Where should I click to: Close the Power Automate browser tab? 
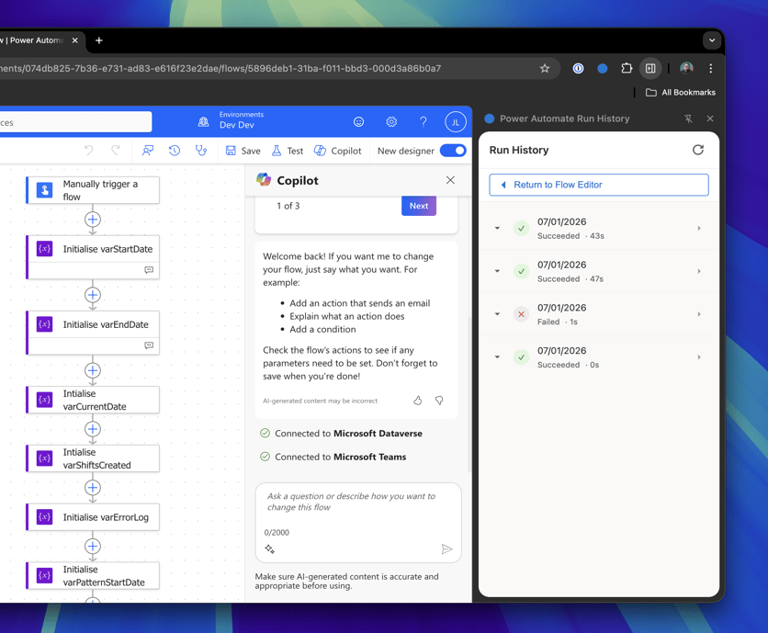tap(75, 40)
